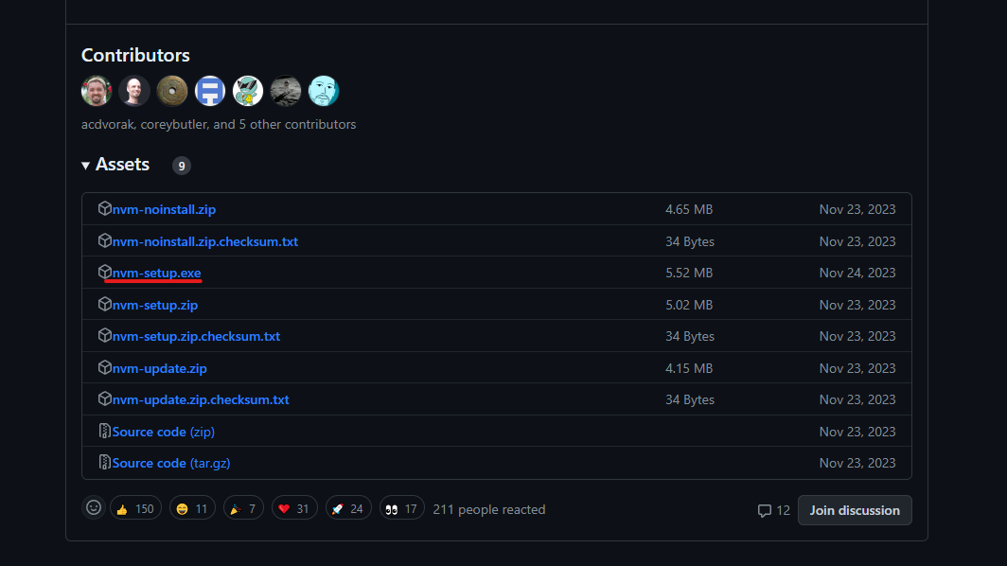
Task: Toggle the hooray party reaction (7)
Action: coord(243,509)
